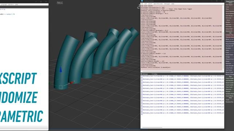Viewport: 234px width, 131px height.
Task: Click the Ring button in the side panel
Action: 230,9
